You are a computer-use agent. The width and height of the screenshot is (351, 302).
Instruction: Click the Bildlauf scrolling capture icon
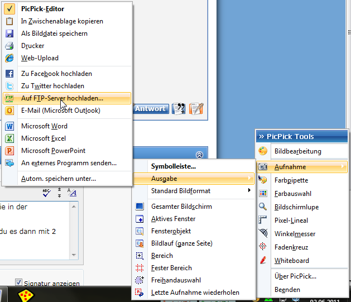pos(140,243)
